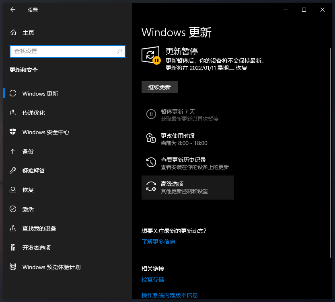Click the 开发者选项 tools icon
This screenshot has width=335, height=302.
point(13,247)
